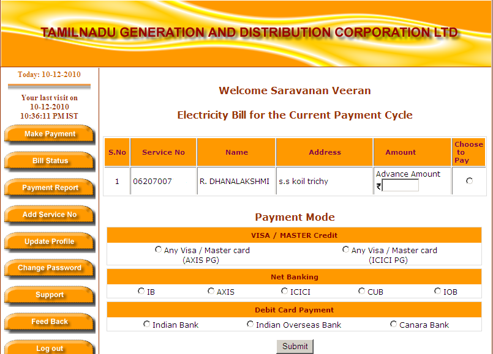Check Bill Status from the sidebar
Screen dimensions: 493x354
[x=50, y=161]
